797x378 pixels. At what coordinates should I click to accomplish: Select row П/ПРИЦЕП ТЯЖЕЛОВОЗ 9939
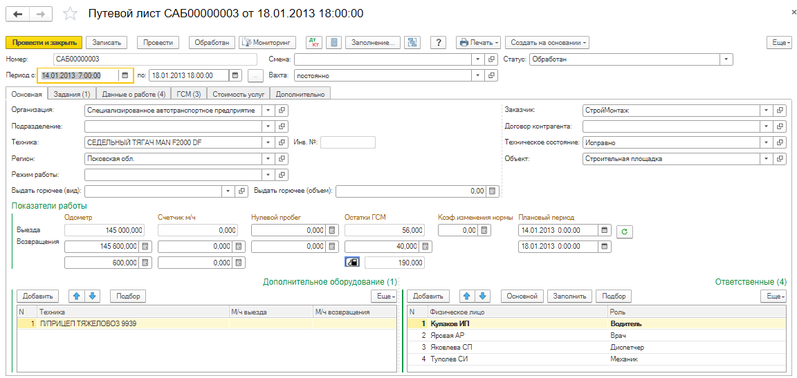coord(207,323)
